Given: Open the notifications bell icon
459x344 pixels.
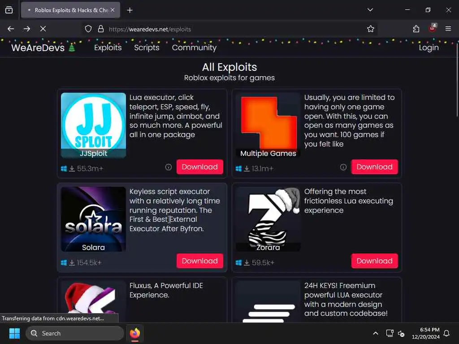Looking at the screenshot, I should (446, 333).
